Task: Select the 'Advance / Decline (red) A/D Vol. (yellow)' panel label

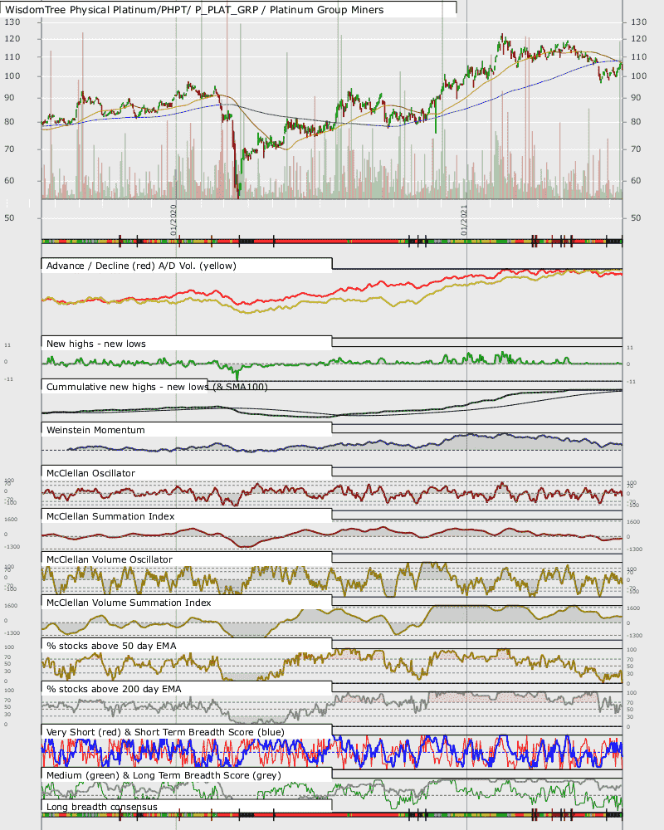Action: [x=141, y=266]
